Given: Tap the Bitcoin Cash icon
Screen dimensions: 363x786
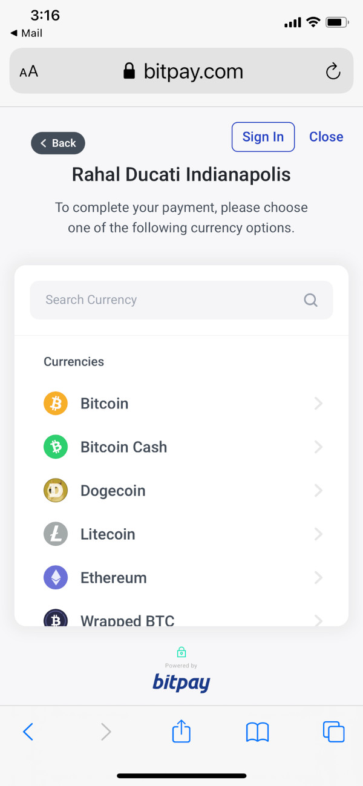Looking at the screenshot, I should coord(56,447).
